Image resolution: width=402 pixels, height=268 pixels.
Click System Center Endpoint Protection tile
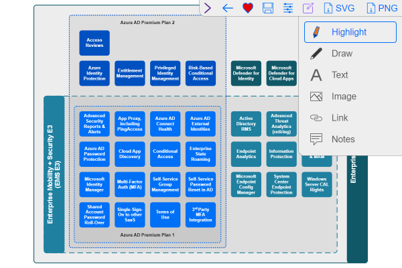(x=281, y=185)
